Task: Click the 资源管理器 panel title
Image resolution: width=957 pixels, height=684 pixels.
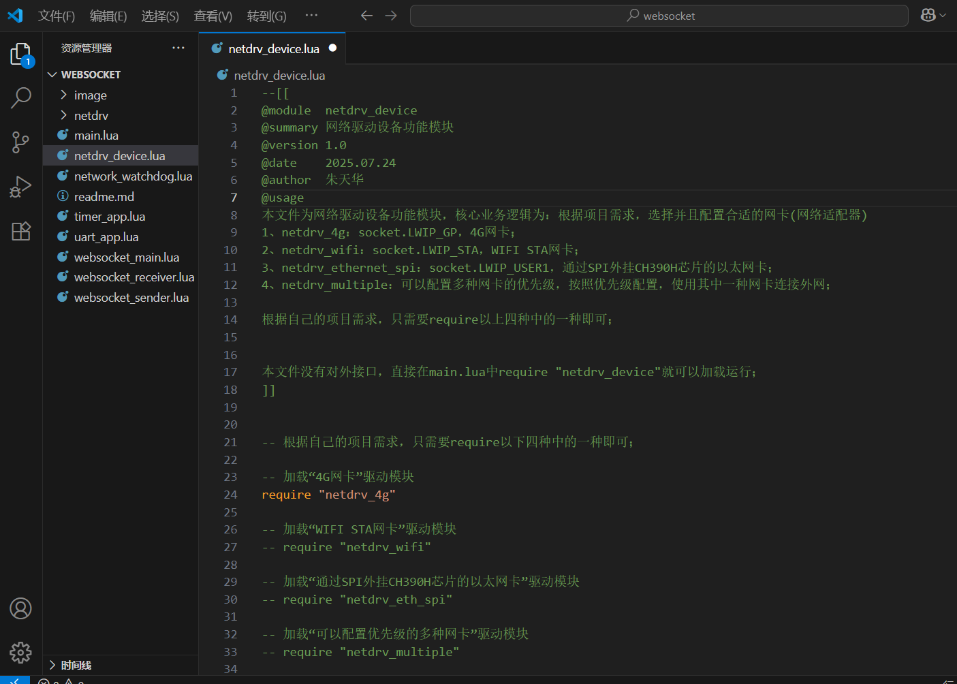Action: 87,48
